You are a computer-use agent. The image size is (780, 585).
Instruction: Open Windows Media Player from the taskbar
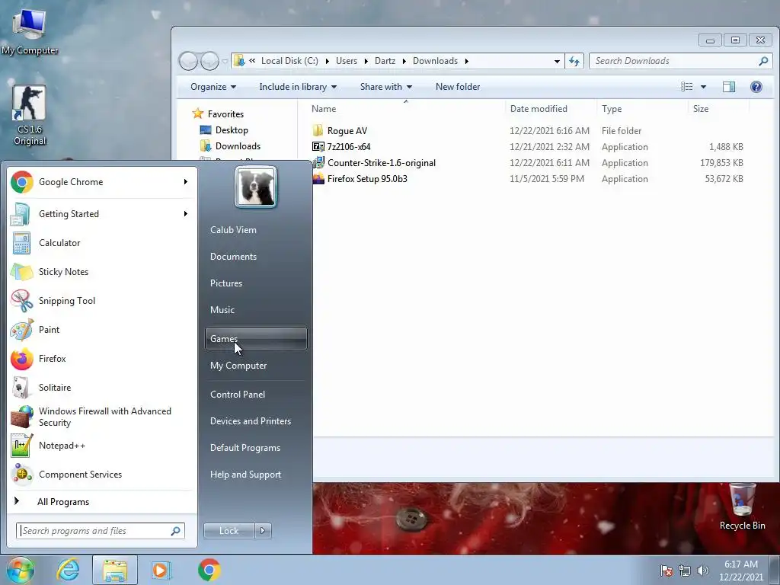(x=161, y=570)
